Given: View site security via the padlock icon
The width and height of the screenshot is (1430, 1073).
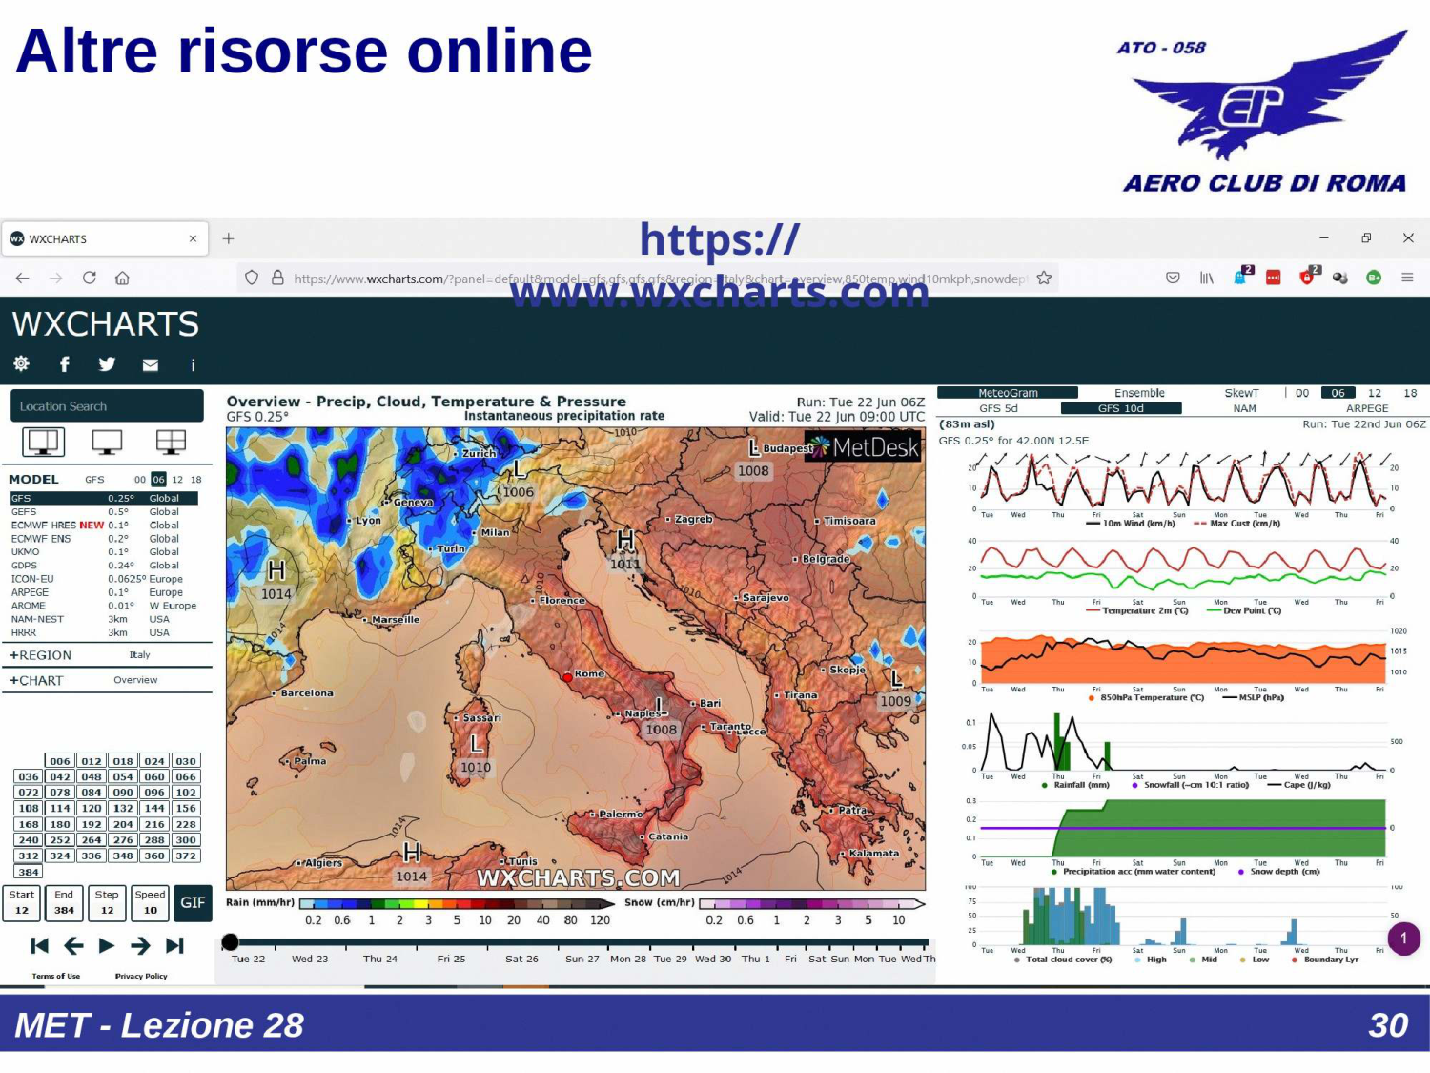Looking at the screenshot, I should 277,278.
